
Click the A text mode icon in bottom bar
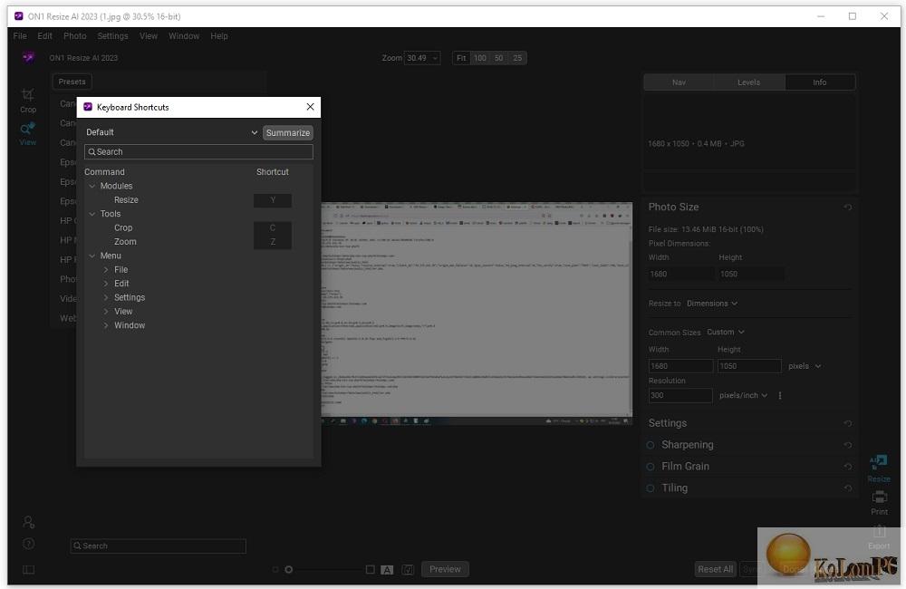tap(387, 569)
